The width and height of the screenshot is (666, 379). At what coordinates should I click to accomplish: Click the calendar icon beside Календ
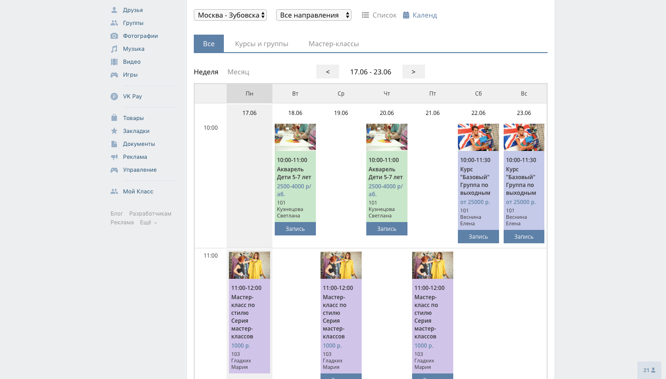406,15
